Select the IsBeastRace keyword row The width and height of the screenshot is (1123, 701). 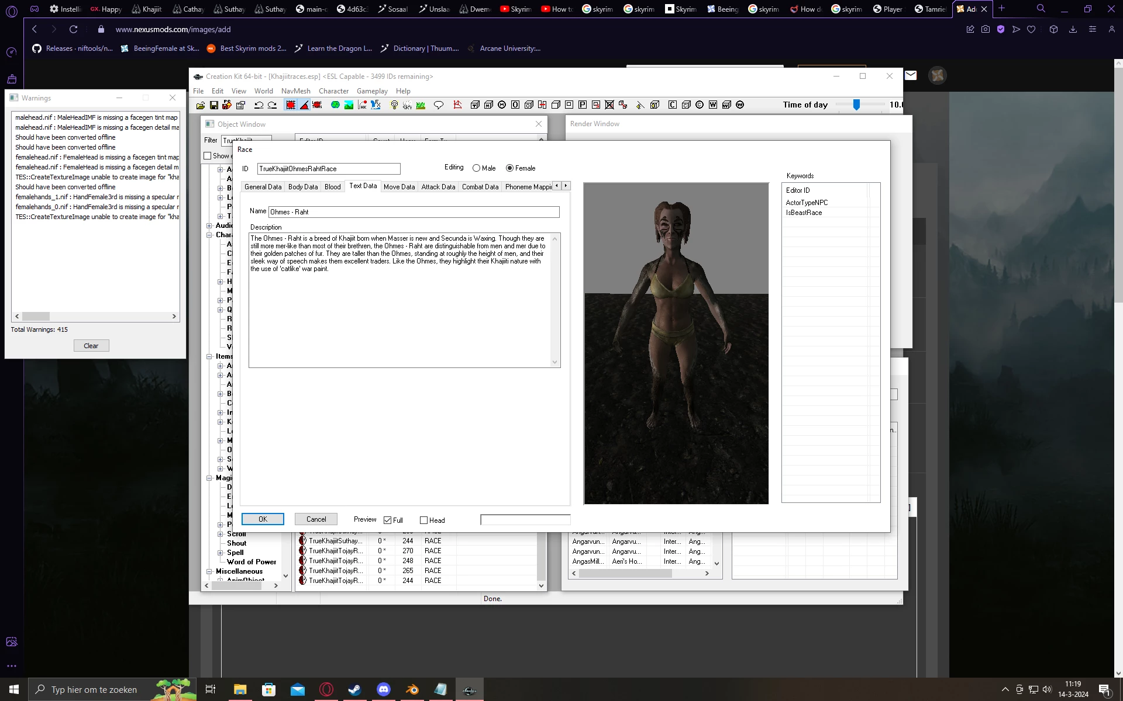[826, 213]
